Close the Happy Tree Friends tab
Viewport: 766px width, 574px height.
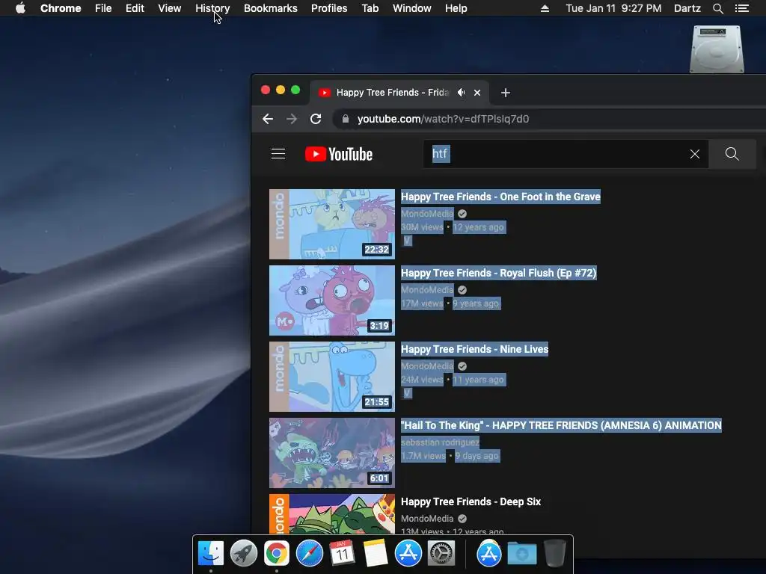click(x=477, y=93)
